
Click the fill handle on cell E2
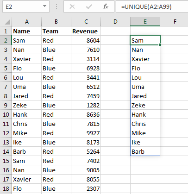pyautogui.click(x=160, y=45)
